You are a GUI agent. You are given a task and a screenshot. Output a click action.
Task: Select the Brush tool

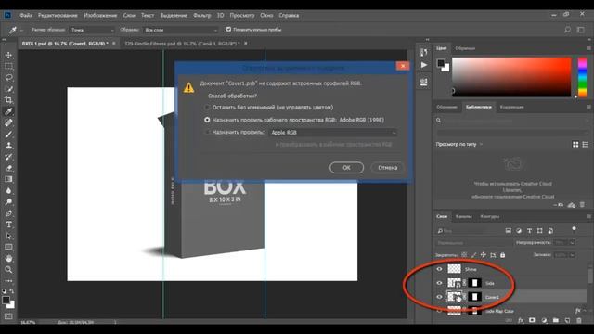point(8,134)
